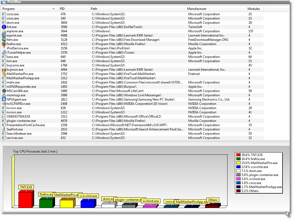Click the firefox.exe browser icon

(4, 44)
